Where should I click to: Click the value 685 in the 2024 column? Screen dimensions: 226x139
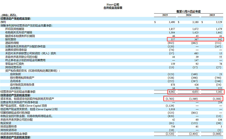click(196, 53)
